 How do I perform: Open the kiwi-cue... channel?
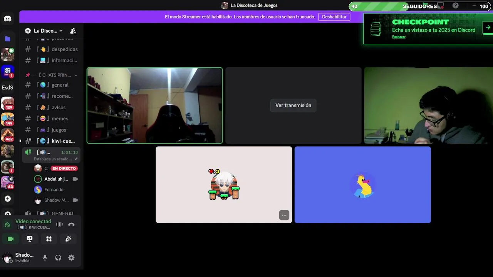pos(51,141)
